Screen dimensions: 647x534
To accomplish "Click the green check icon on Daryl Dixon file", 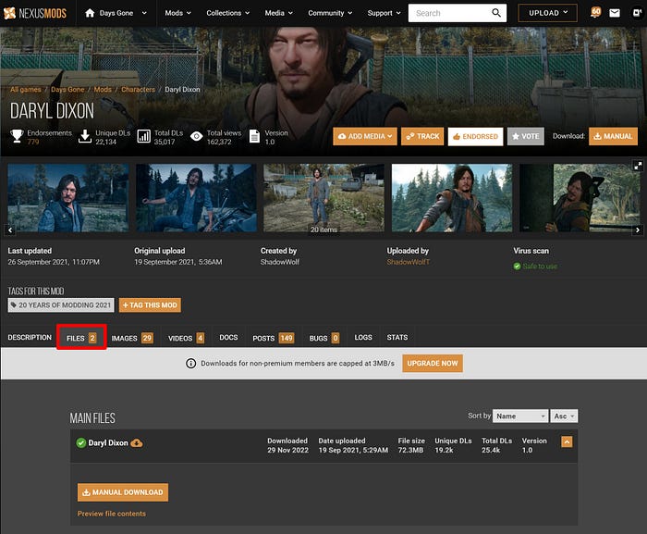I will click(81, 443).
